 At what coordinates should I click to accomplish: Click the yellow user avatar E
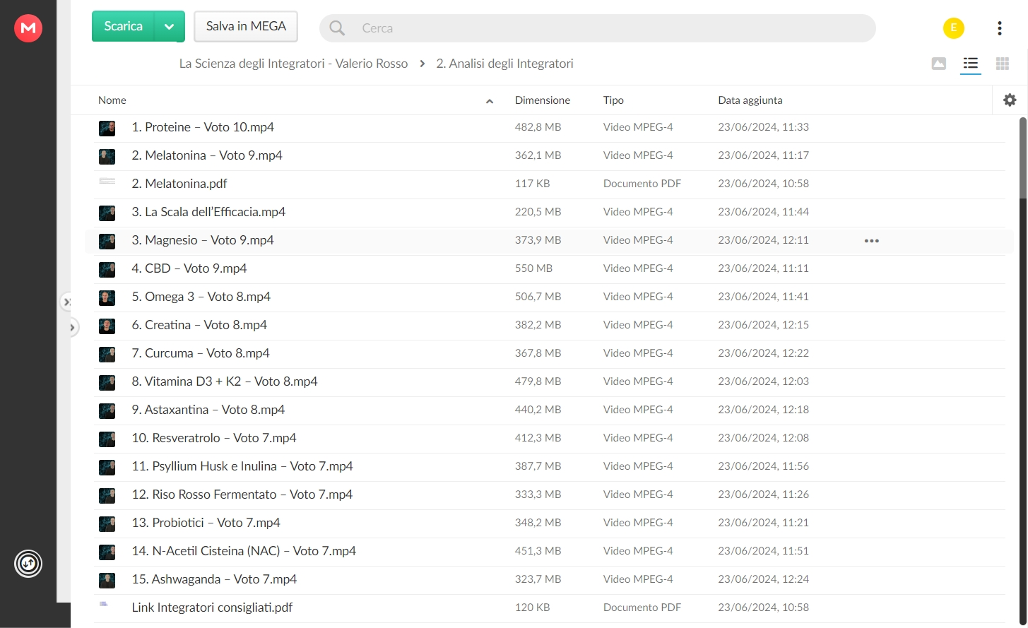coord(954,28)
